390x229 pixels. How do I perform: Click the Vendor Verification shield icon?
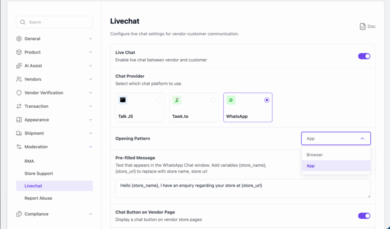click(x=19, y=93)
